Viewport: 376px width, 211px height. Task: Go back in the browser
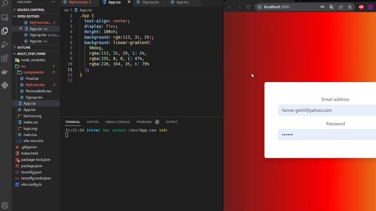point(230,7)
